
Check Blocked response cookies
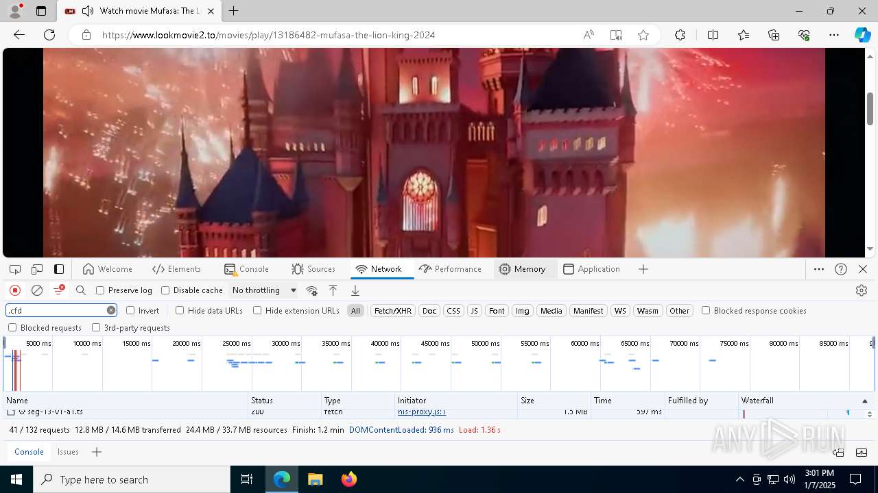click(x=706, y=310)
